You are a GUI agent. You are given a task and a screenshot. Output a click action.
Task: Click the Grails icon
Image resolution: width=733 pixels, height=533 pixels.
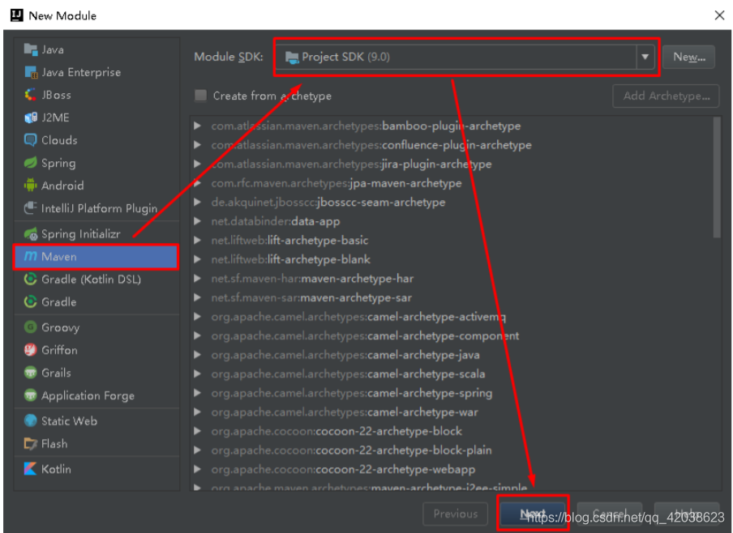tap(30, 373)
